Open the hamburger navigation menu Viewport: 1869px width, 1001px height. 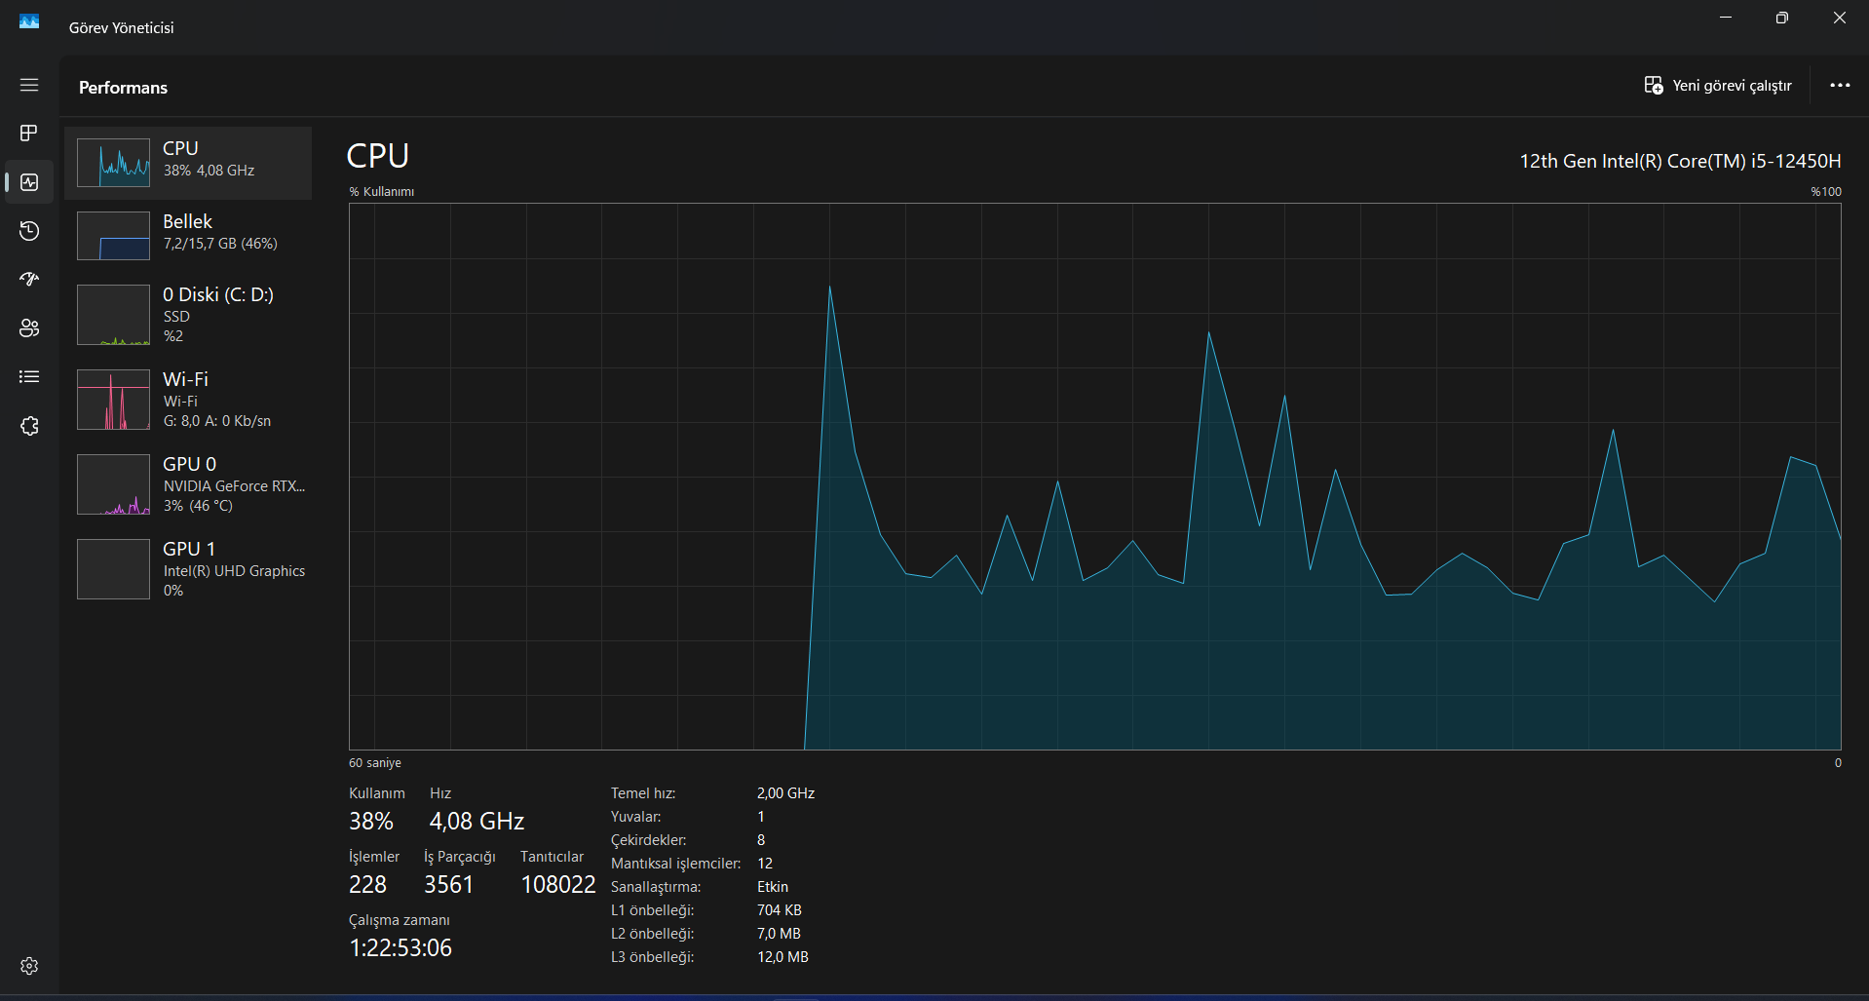(x=29, y=85)
